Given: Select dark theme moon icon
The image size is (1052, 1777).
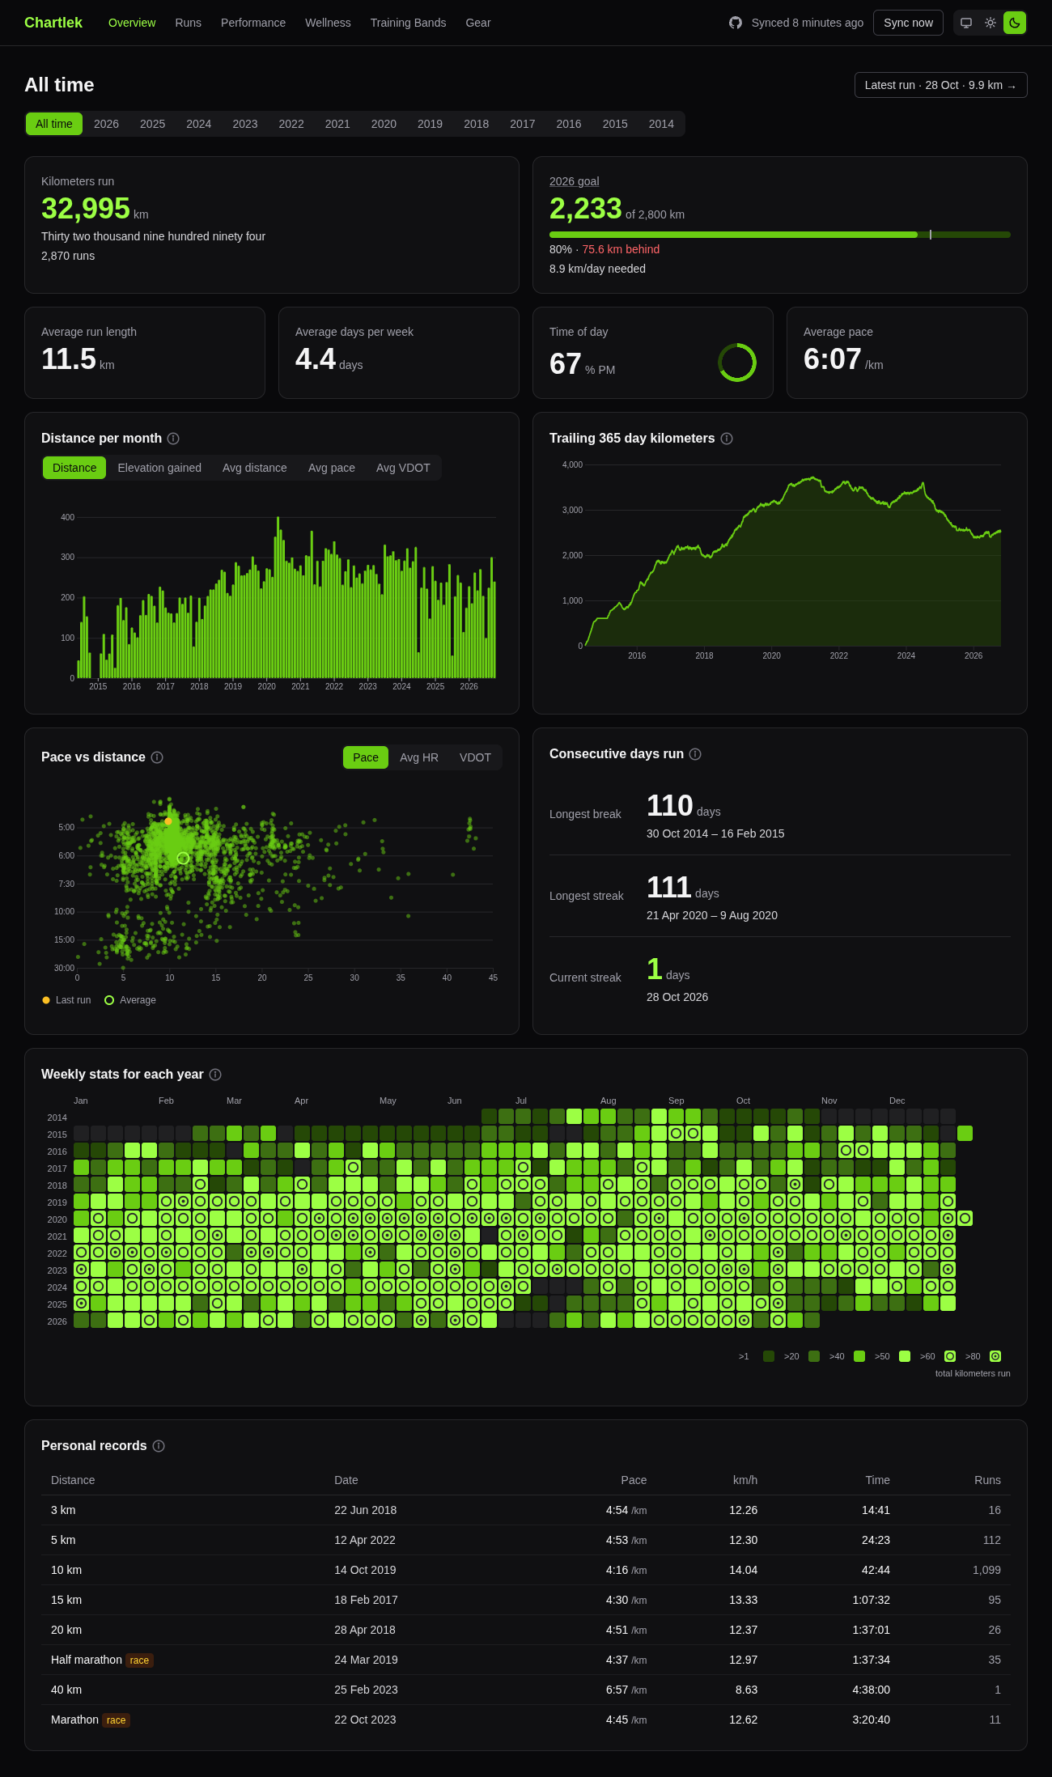Looking at the screenshot, I should coord(1015,23).
